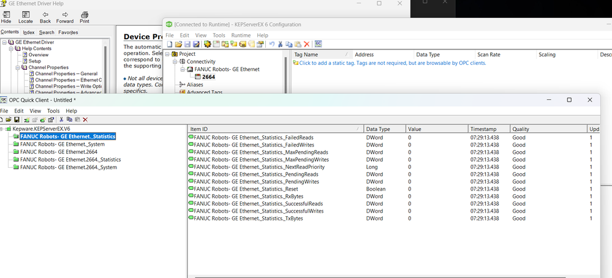612x278 pixels.
Task: Click Save As icon in KEPServerEX toolbar
Action: tap(196, 44)
